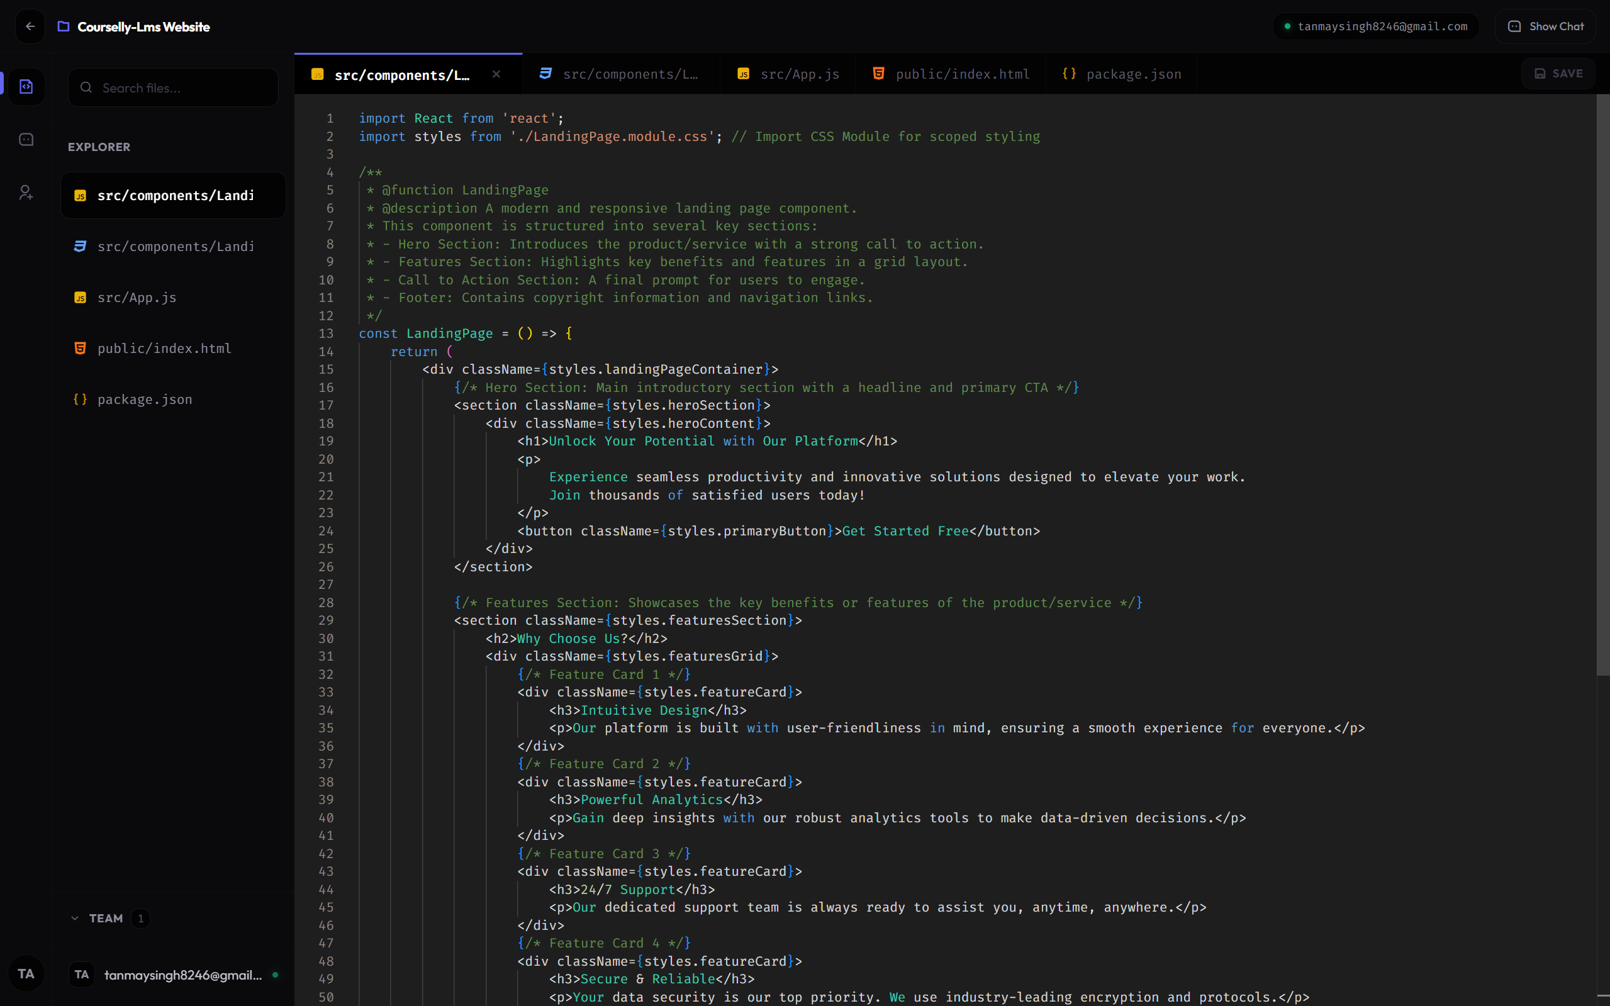Switch to the public/index.html tab

(x=951, y=74)
